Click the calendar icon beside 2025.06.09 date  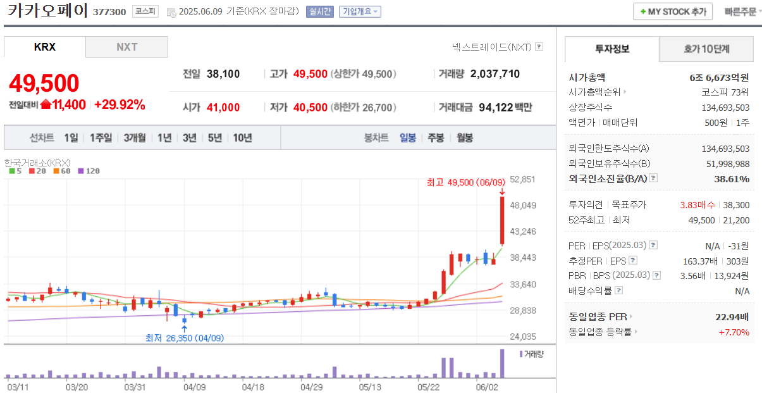pyautogui.click(x=171, y=12)
